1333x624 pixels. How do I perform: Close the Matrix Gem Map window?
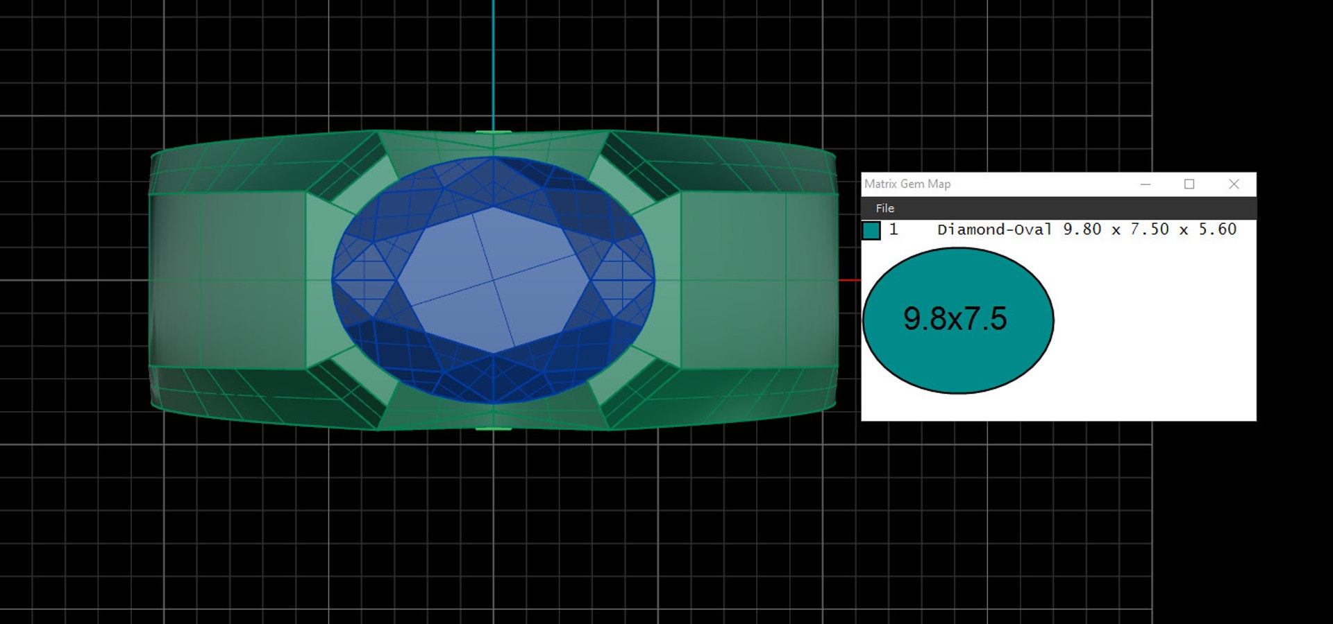1234,184
